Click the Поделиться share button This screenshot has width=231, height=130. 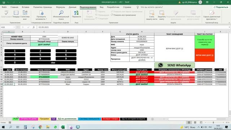221,7
